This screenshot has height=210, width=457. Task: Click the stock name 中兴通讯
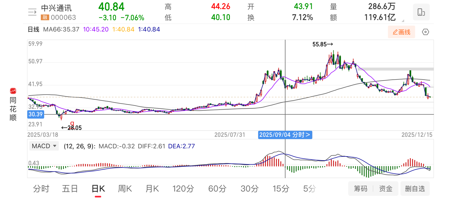[56, 8]
